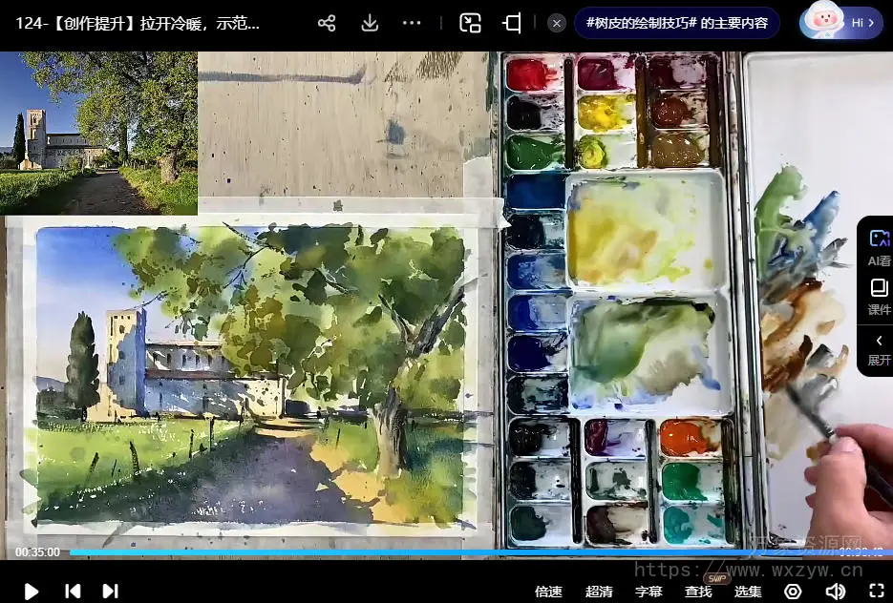
Task: Play the video
Action: pyautogui.click(x=31, y=592)
